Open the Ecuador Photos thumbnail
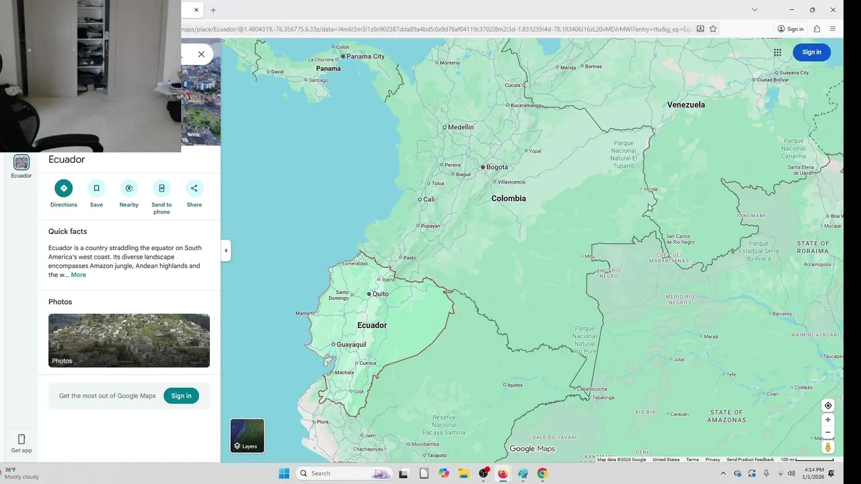Screen dimensions: 861x484 point(129,341)
